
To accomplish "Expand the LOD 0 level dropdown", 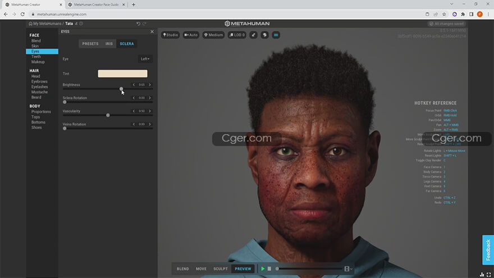I will [237, 35].
